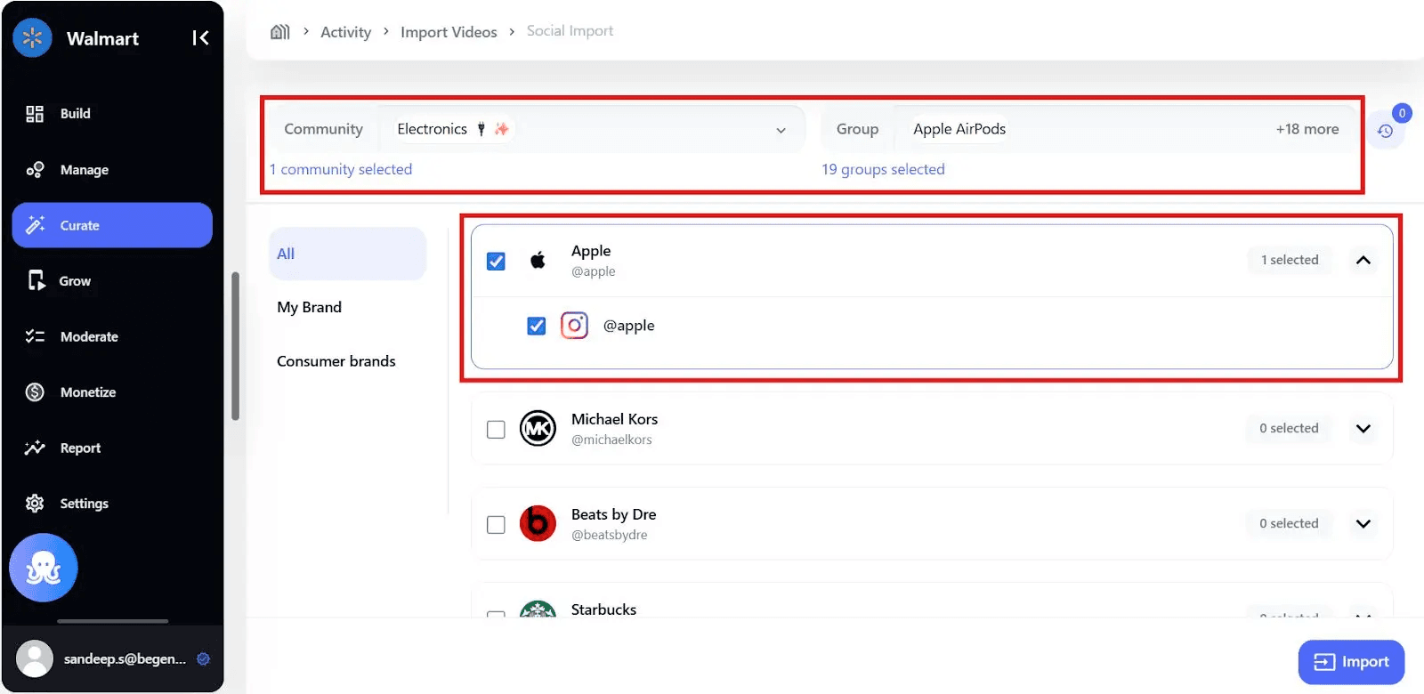Viewport: 1424px width, 694px height.
Task: Click the @beatsbydre handle text
Action: coord(609,535)
